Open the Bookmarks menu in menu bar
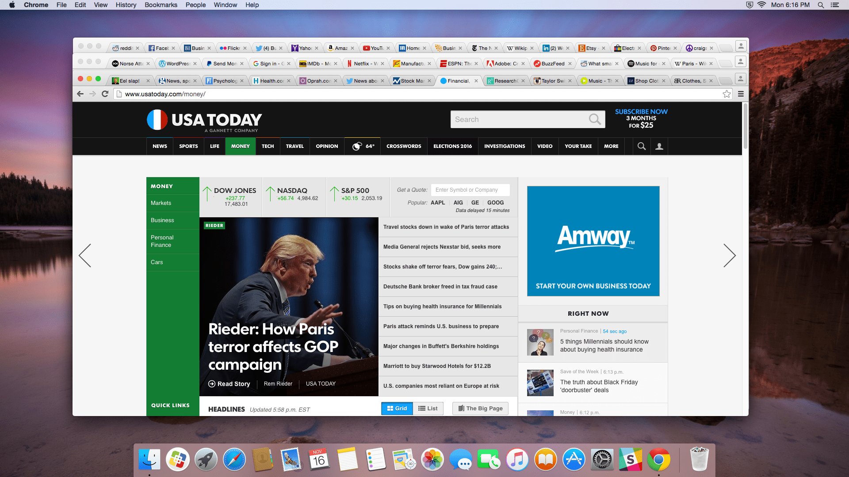 [x=161, y=5]
